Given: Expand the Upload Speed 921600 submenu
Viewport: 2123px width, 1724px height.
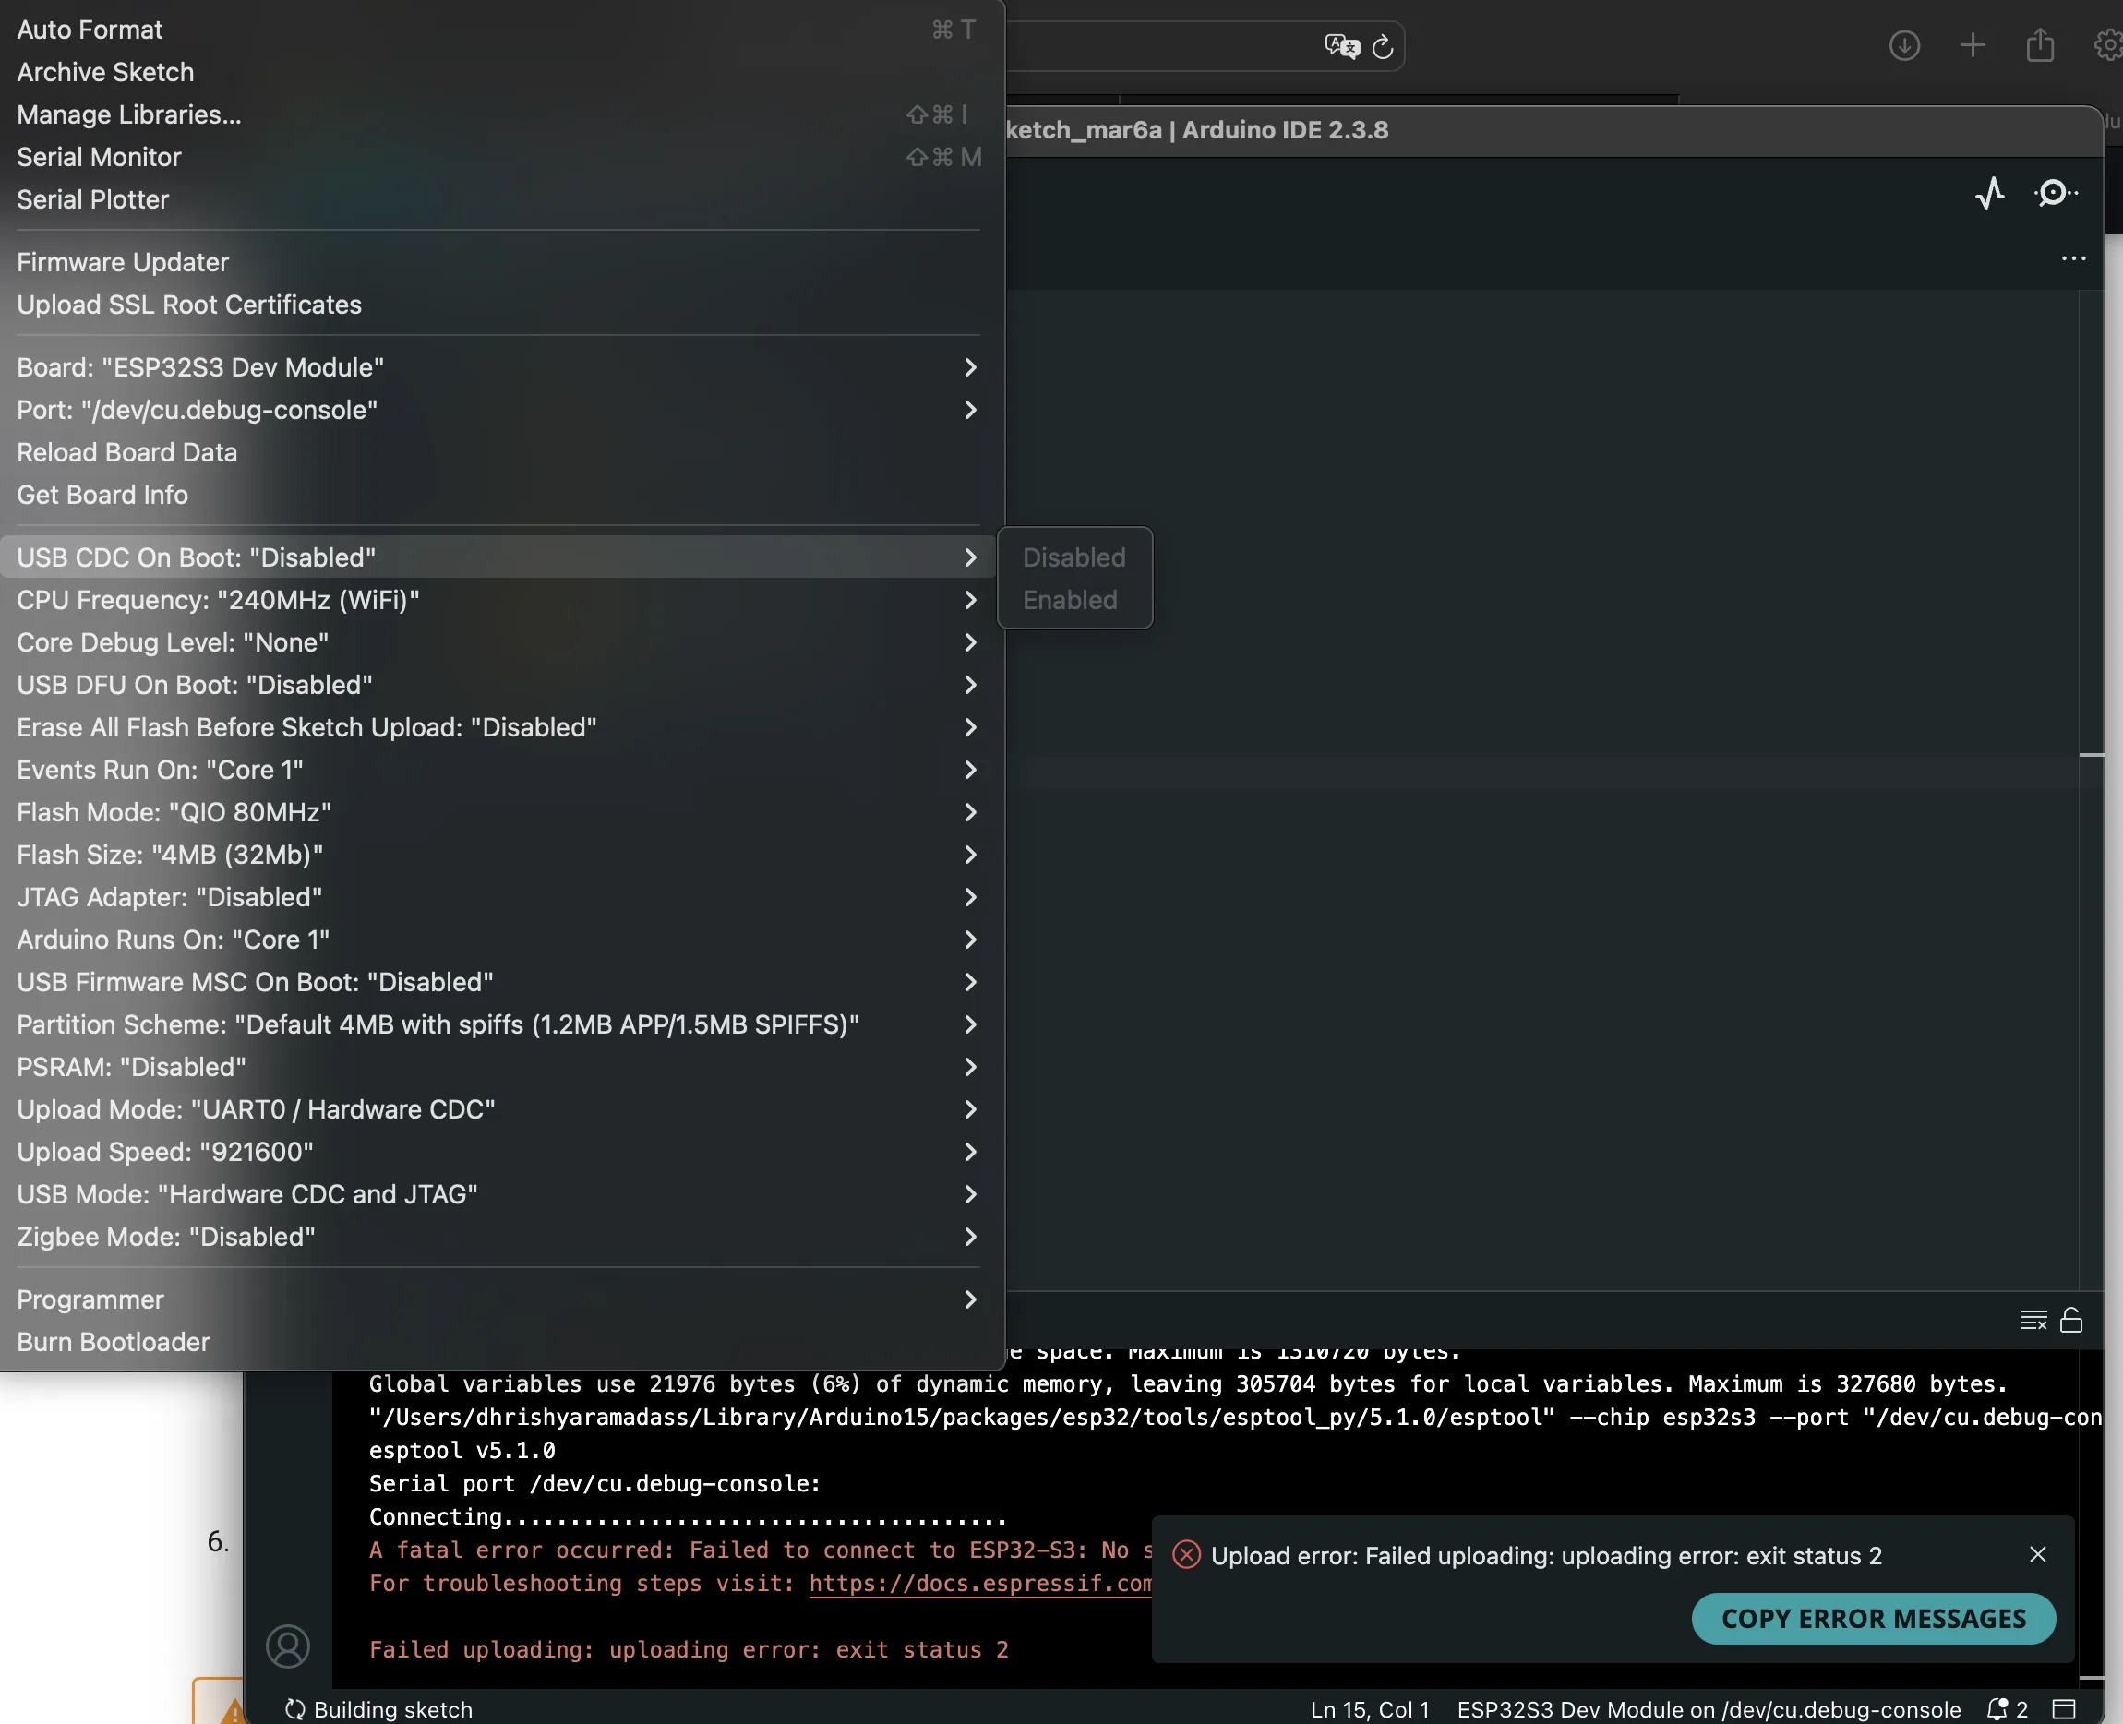Looking at the screenshot, I should click(497, 1152).
